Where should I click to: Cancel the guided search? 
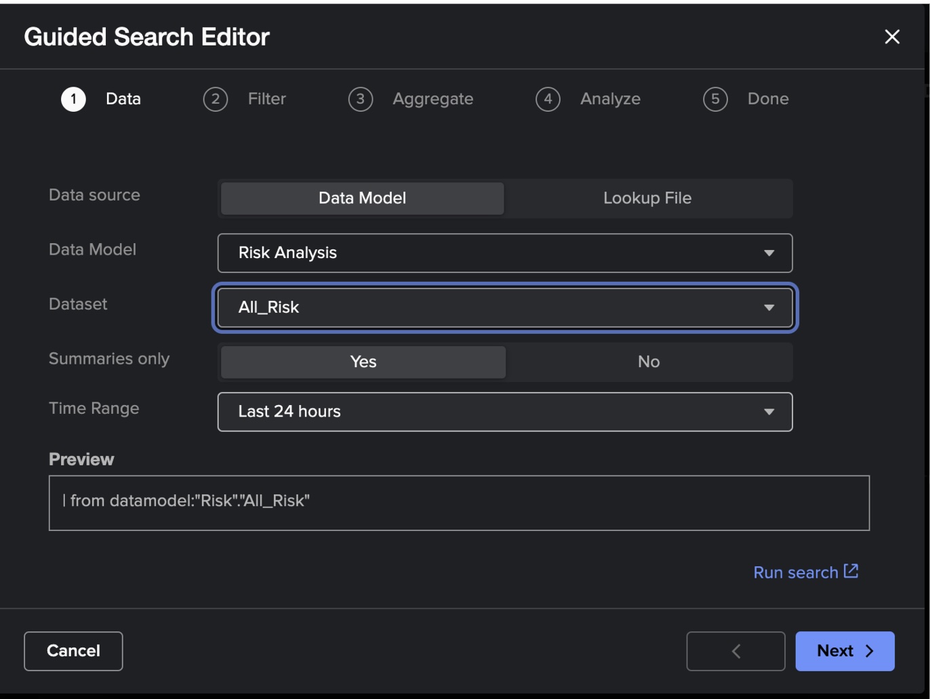point(73,651)
